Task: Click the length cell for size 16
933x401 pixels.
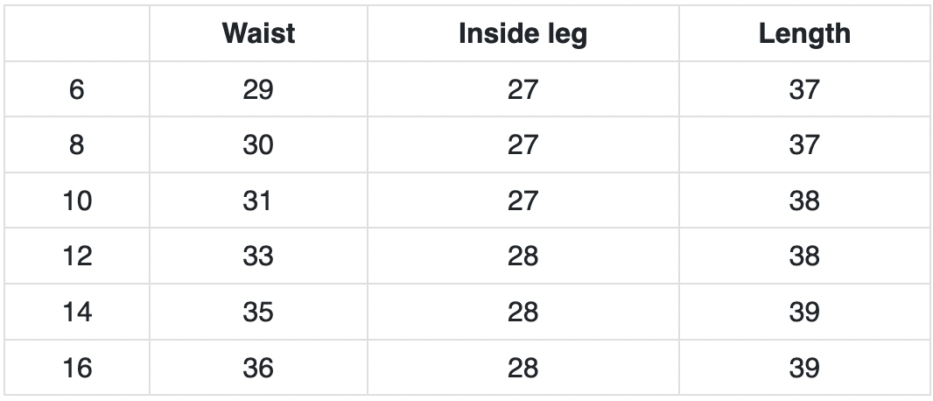Action: (x=803, y=368)
